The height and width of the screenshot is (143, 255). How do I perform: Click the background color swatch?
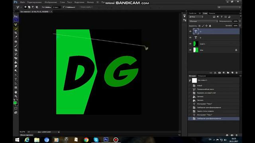click(17, 105)
